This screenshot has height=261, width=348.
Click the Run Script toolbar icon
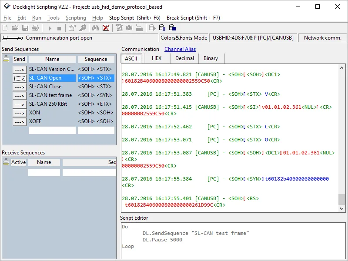coord(153,28)
